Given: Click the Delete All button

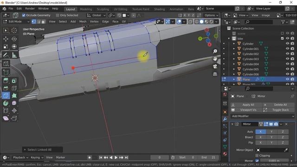Looking at the screenshot, I should (278, 105).
